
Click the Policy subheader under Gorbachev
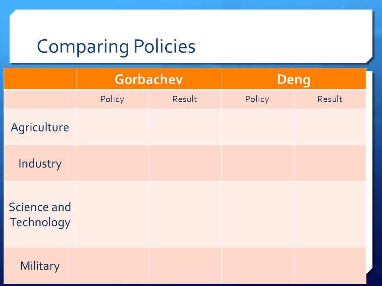click(x=112, y=99)
